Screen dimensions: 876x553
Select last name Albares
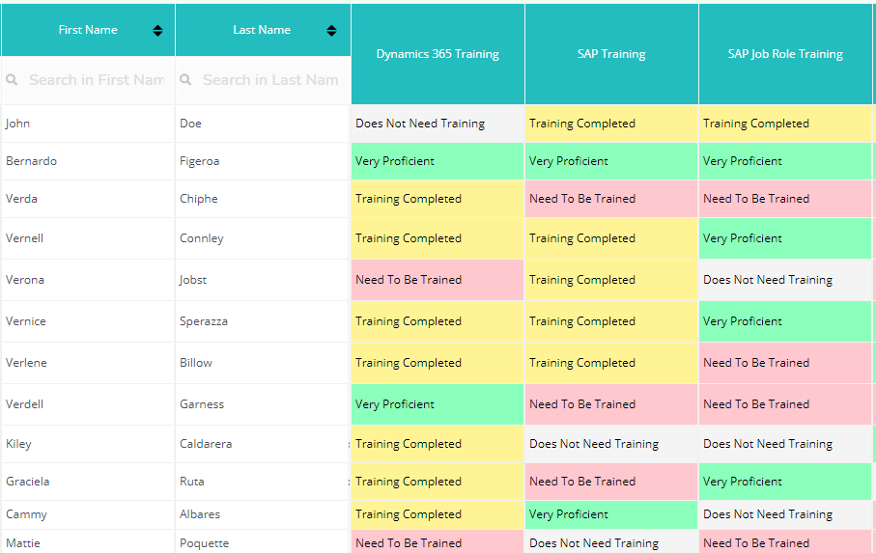[x=200, y=514]
